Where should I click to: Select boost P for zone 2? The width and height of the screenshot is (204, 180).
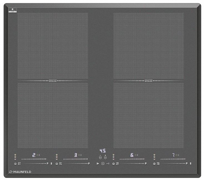(x=47, y=163)
